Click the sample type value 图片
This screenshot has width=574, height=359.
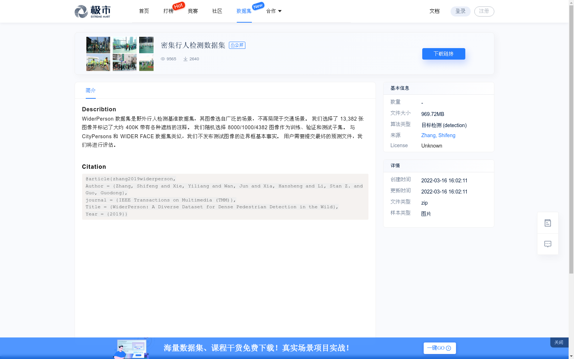point(426,214)
